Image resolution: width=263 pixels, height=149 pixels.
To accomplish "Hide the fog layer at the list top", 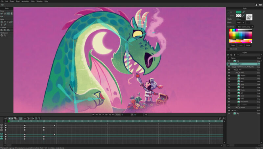I will pos(229,61).
